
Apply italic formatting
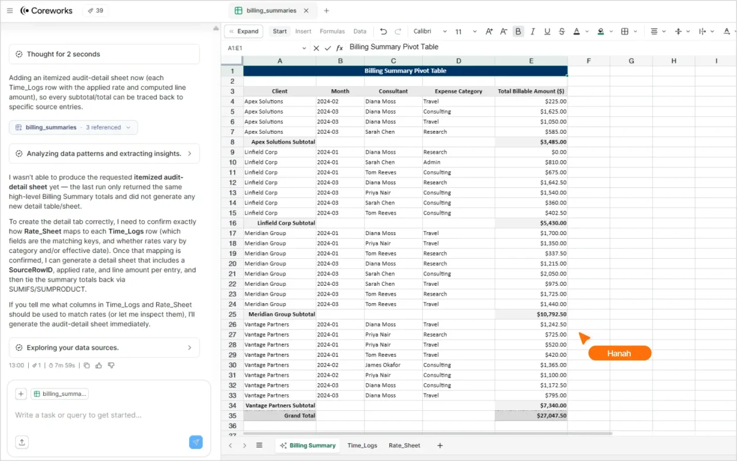pos(532,31)
